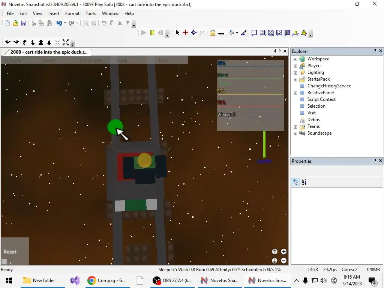Click the Redo arrow icon

[72, 23]
